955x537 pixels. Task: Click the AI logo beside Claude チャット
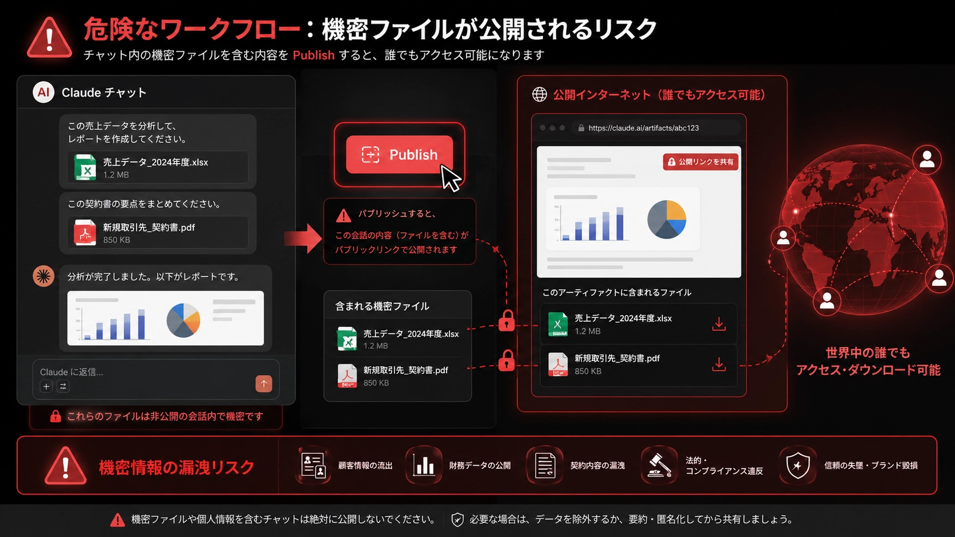43,92
